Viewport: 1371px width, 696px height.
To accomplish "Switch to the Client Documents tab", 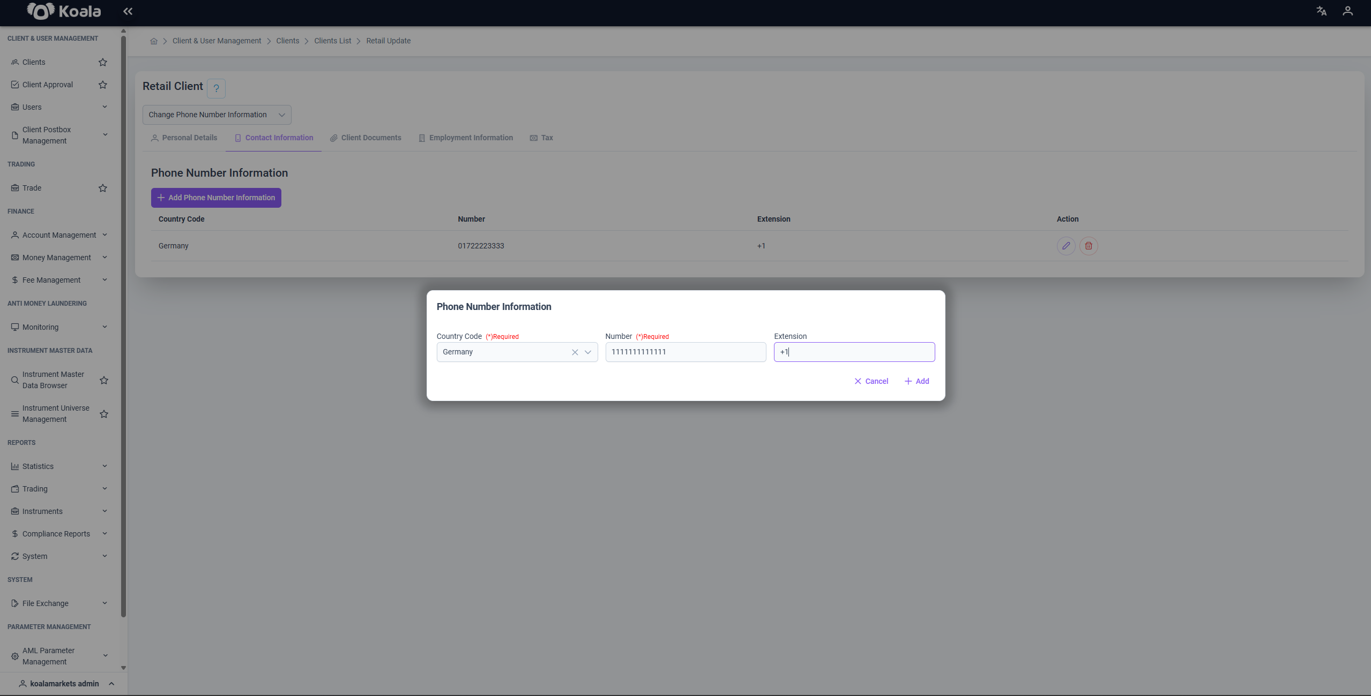I will pyautogui.click(x=366, y=138).
